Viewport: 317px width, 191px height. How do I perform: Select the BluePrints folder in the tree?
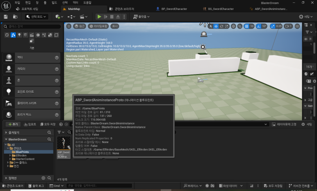[22, 152]
